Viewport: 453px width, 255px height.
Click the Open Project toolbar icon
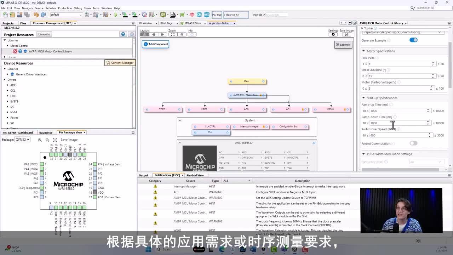point(19,15)
